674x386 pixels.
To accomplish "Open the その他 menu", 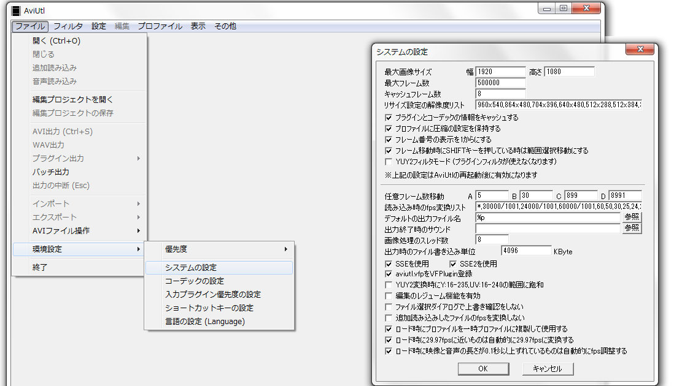I will pyautogui.click(x=225, y=26).
